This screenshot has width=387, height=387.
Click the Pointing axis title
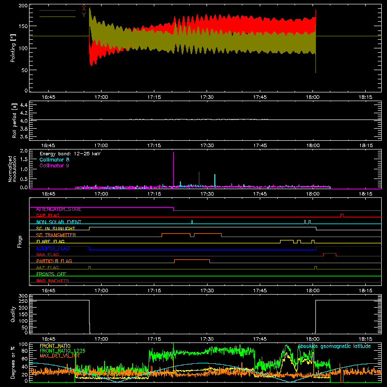point(13,48)
